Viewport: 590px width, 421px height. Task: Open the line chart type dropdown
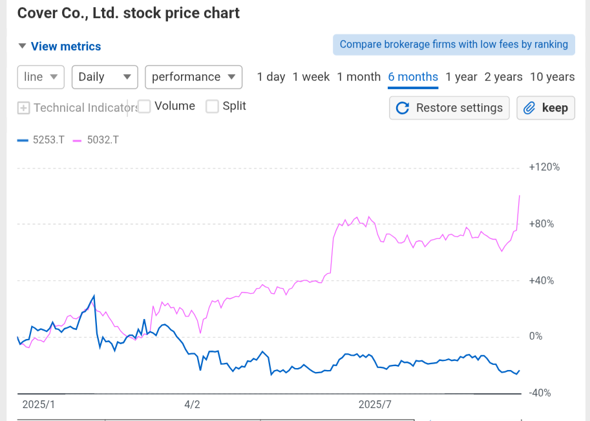click(x=41, y=77)
